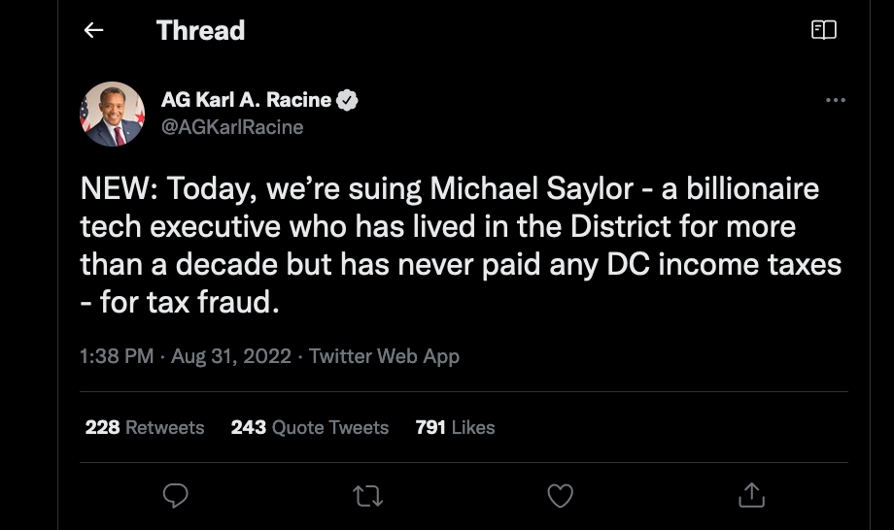This screenshot has height=530, width=894.
Task: See the 791 Likes list
Action: (x=455, y=427)
